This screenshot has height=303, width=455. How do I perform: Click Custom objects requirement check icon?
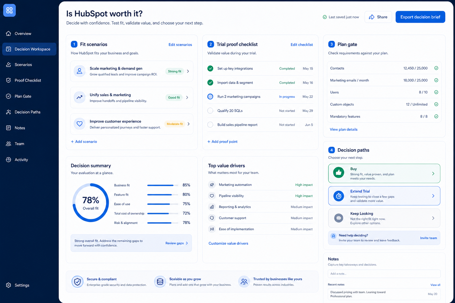(436, 104)
